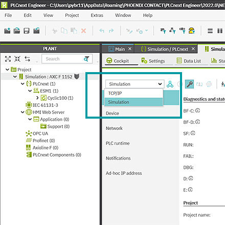This screenshot has height=225, width=225.
Task: Switch to the Settings tab
Action: (153, 61)
